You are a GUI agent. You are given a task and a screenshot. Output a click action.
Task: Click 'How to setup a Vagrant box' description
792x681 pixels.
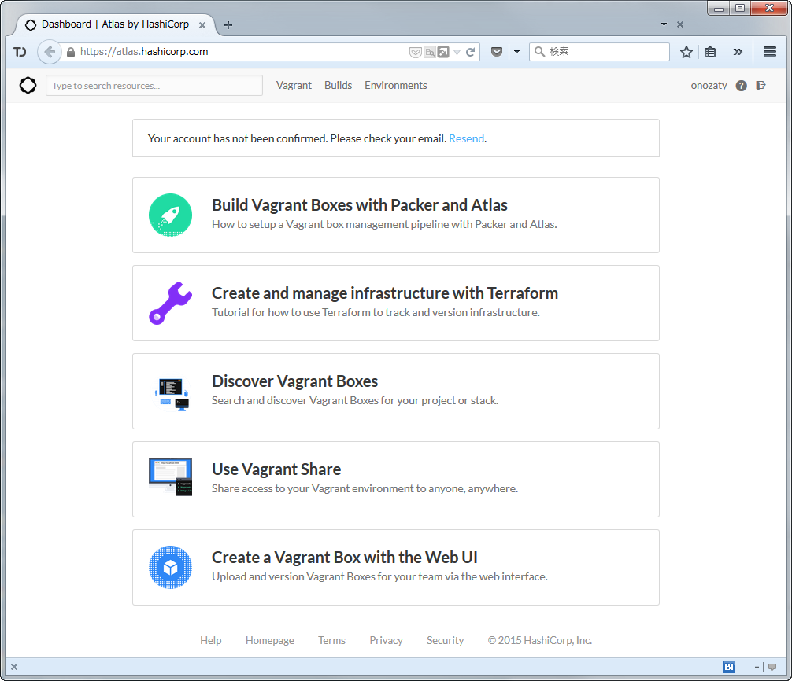(x=384, y=224)
